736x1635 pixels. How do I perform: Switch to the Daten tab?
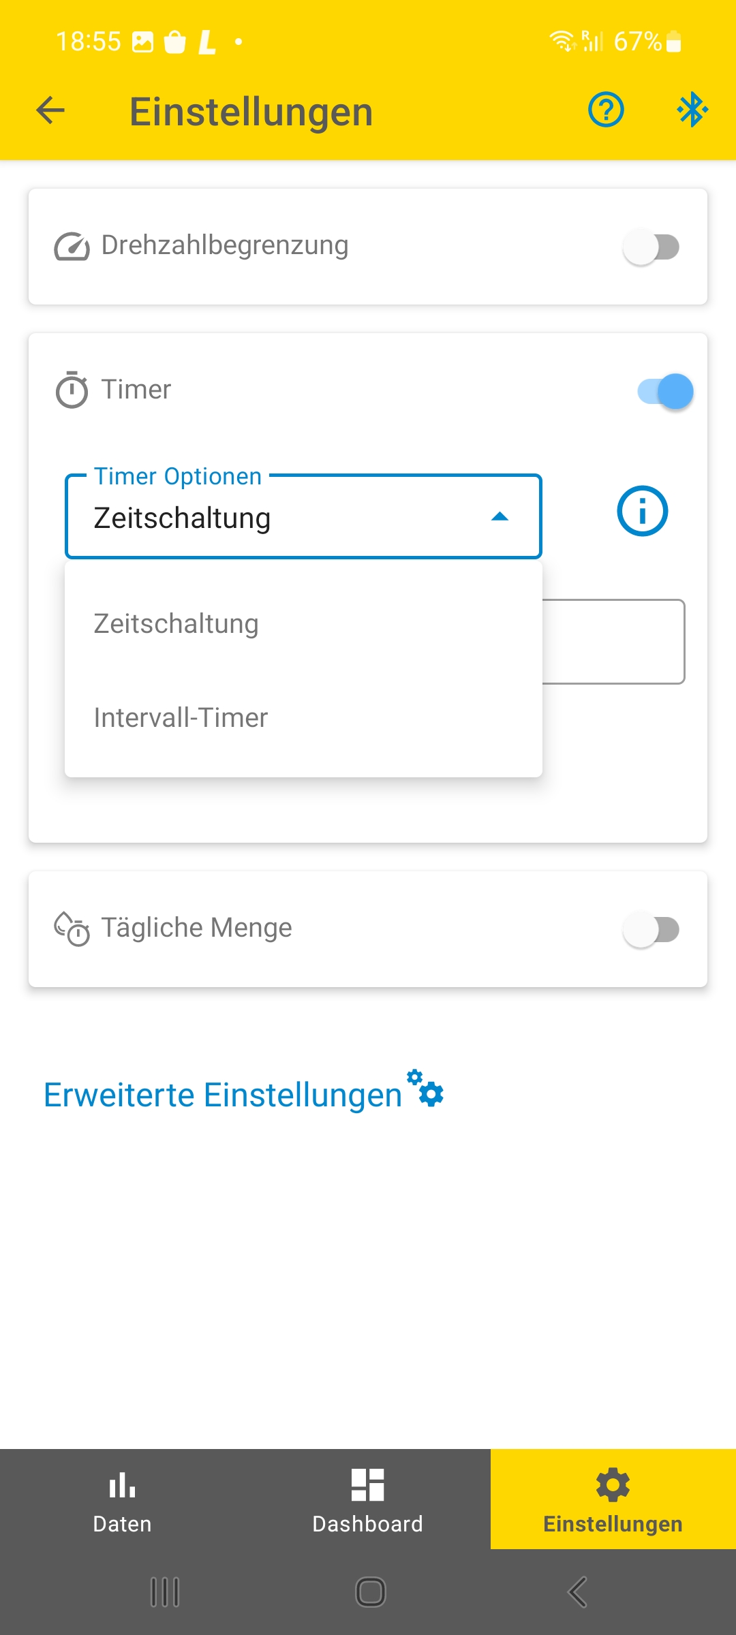click(x=123, y=1499)
